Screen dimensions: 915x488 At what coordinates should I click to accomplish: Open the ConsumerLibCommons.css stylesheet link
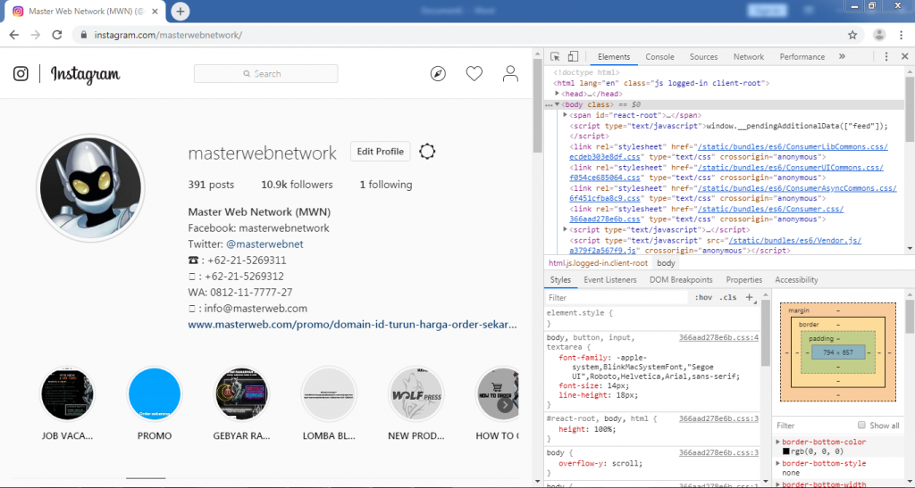(729, 152)
